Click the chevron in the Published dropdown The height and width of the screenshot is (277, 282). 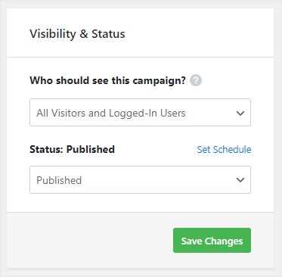coord(240,180)
